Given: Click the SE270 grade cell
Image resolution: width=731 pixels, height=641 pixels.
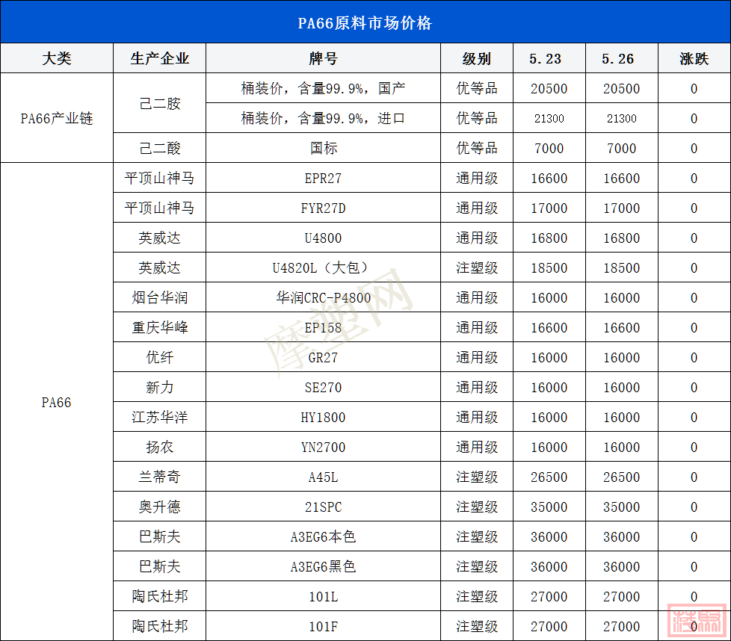Looking at the screenshot, I should tap(323, 387).
